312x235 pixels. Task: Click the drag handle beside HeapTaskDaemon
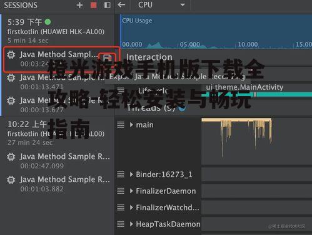point(121,224)
